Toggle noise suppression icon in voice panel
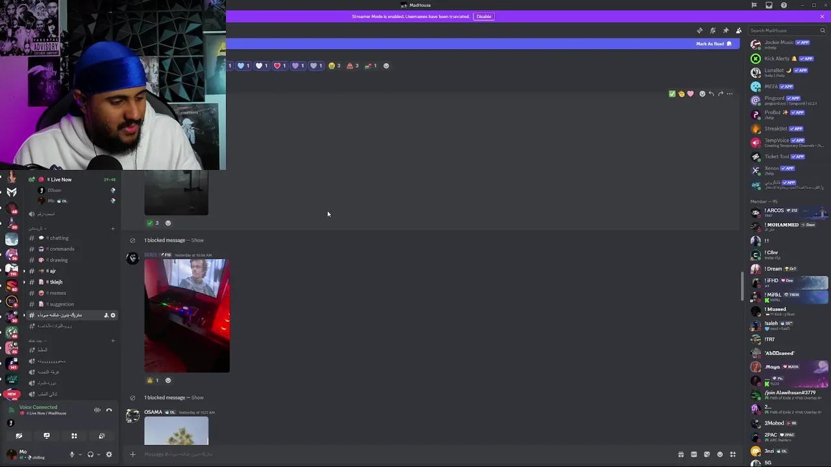 click(x=97, y=410)
